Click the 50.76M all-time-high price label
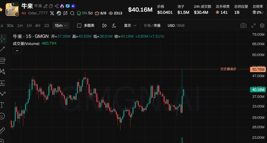Screen dimensions: 267x143 coord(258,69)
